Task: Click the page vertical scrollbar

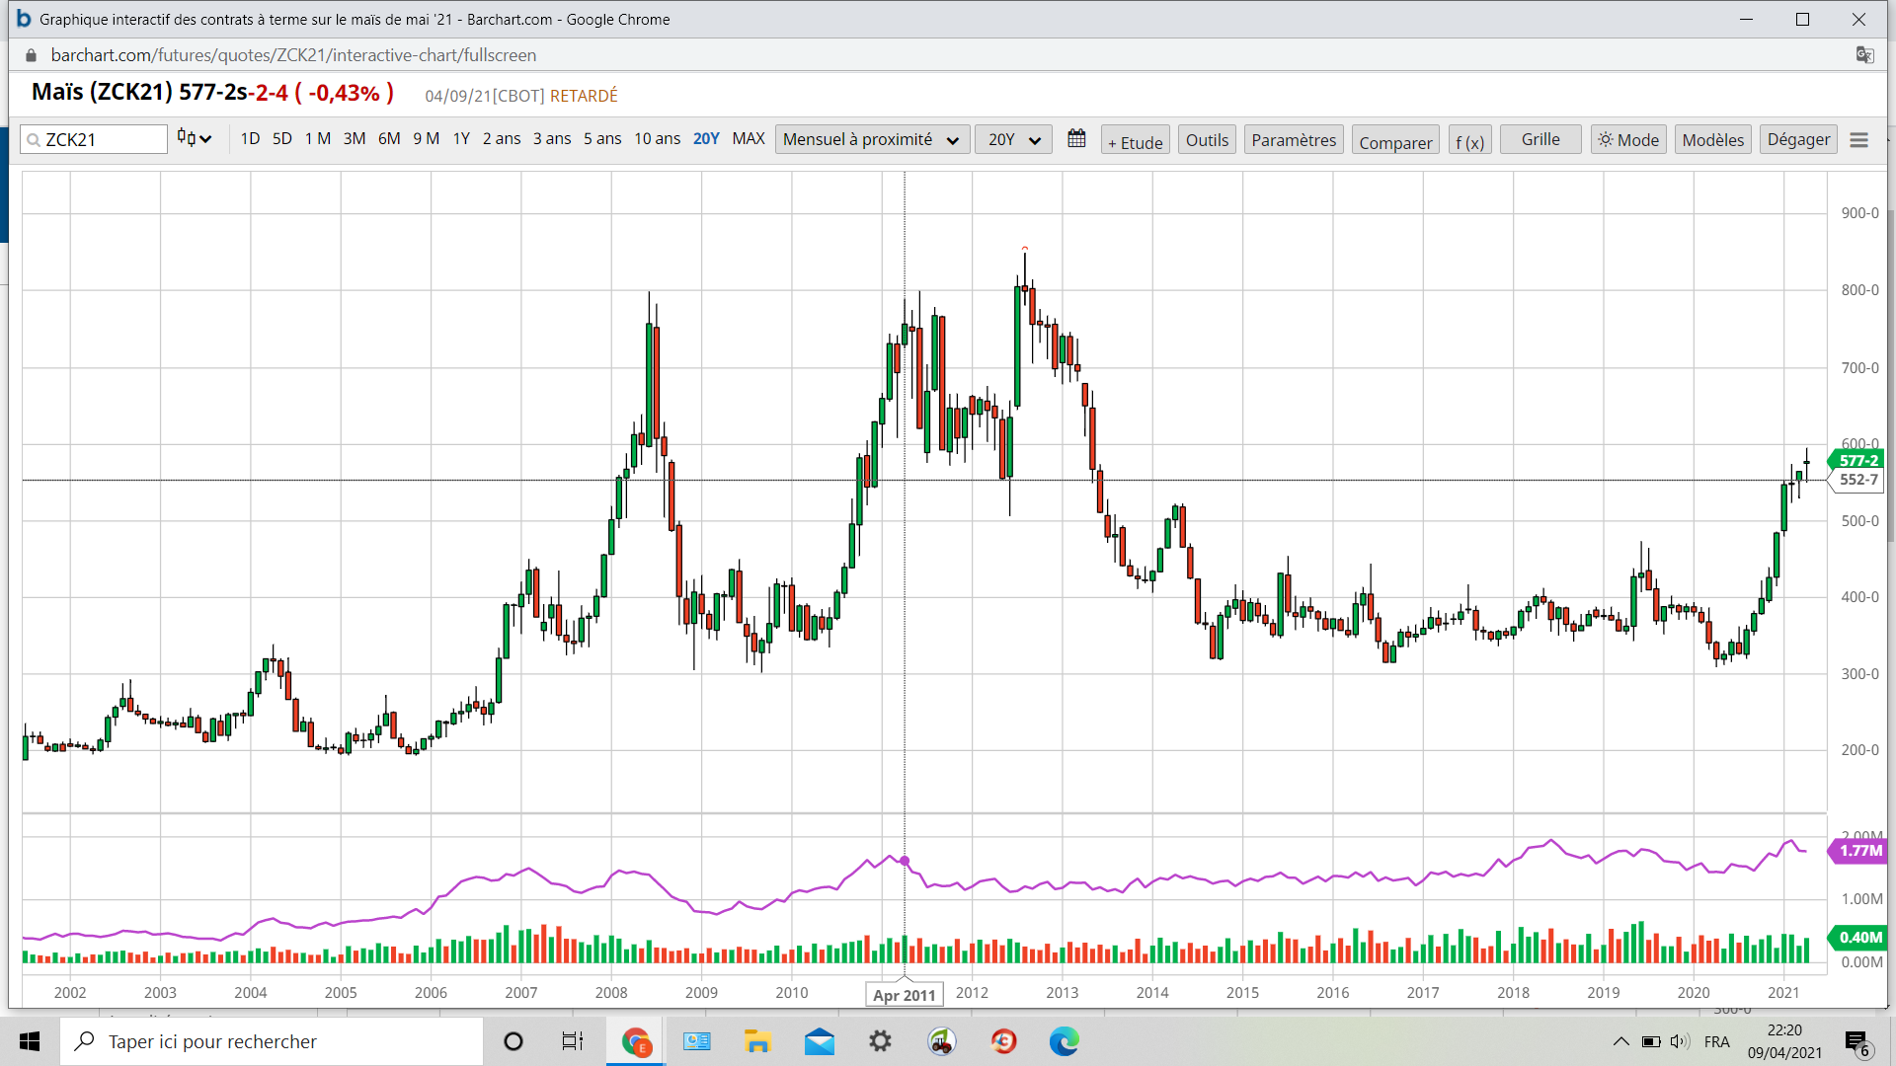Action: pyautogui.click(x=1890, y=375)
